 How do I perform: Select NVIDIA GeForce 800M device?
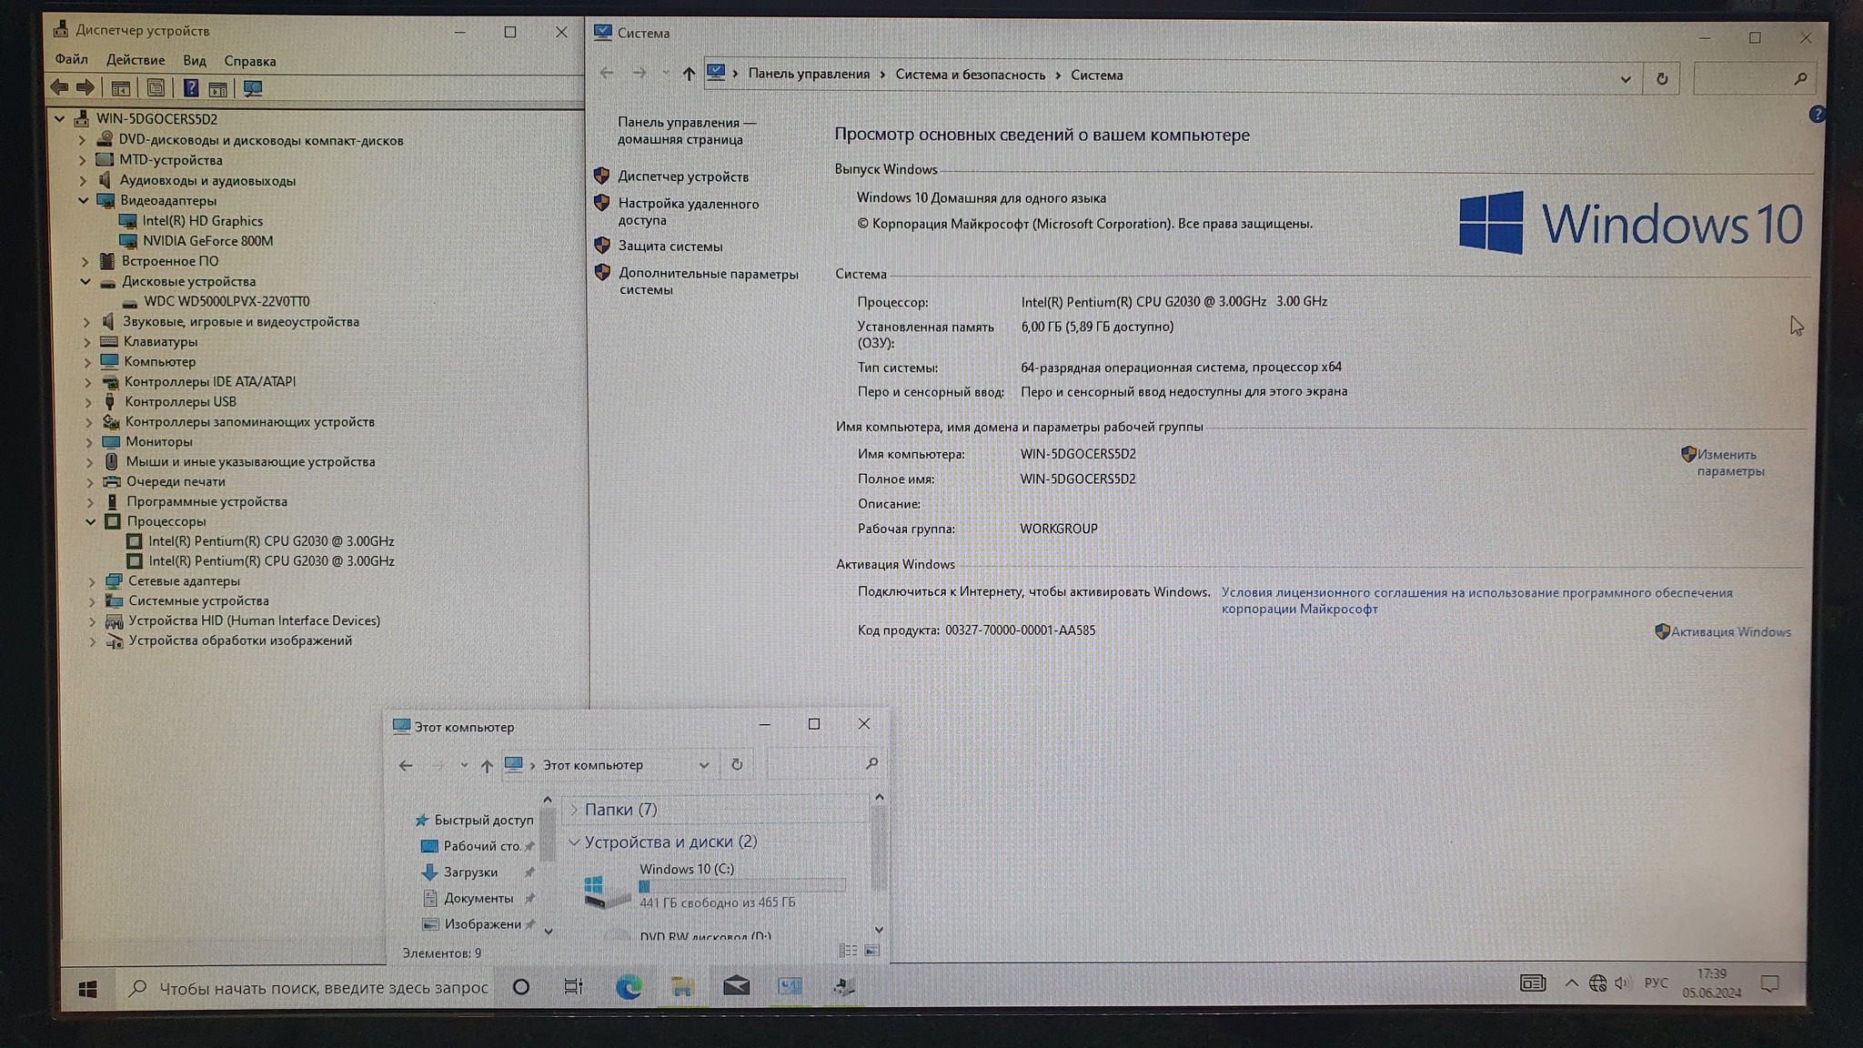207,241
